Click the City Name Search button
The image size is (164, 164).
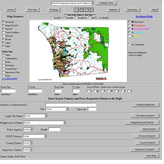click(145, 116)
